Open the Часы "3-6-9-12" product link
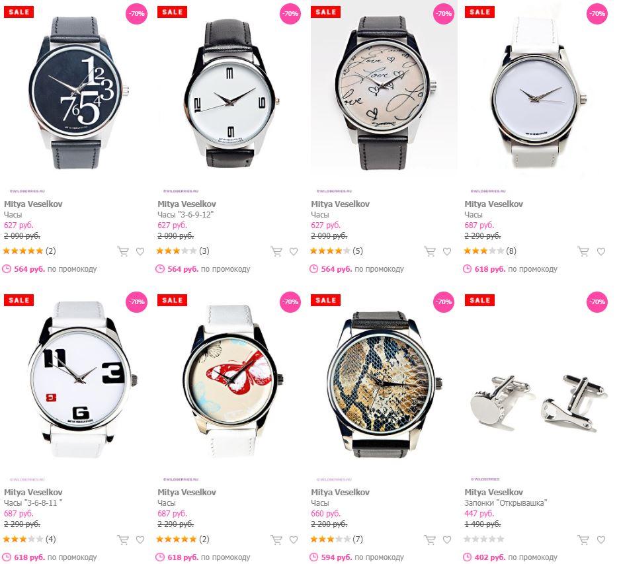 coord(185,215)
